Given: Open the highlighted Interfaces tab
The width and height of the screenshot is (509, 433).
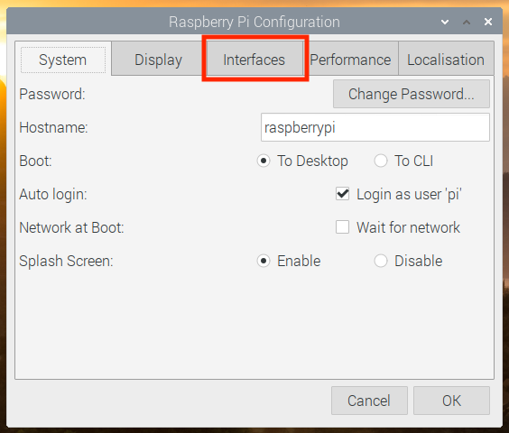Looking at the screenshot, I should point(255,60).
